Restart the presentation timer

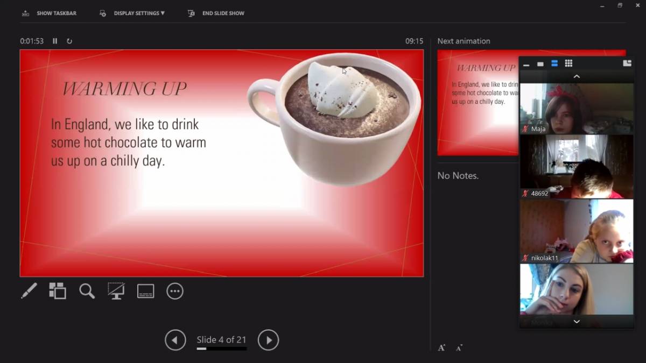click(x=69, y=41)
